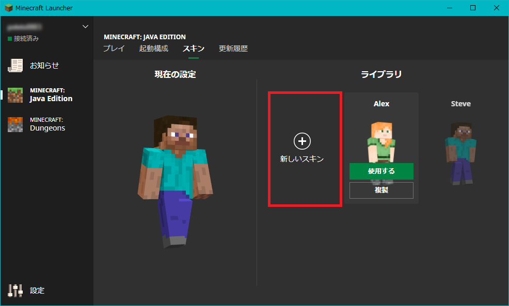Maximize the Minecraft Launcher window
Image resolution: width=509 pixels, height=306 pixels.
tap(473, 8)
